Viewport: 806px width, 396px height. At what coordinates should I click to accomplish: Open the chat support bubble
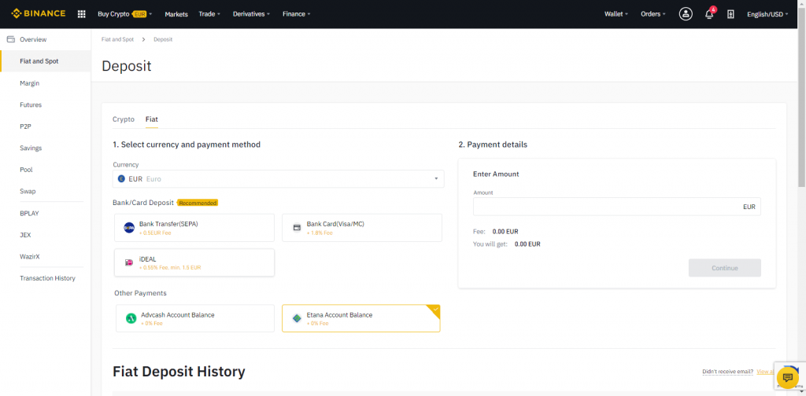(x=787, y=378)
